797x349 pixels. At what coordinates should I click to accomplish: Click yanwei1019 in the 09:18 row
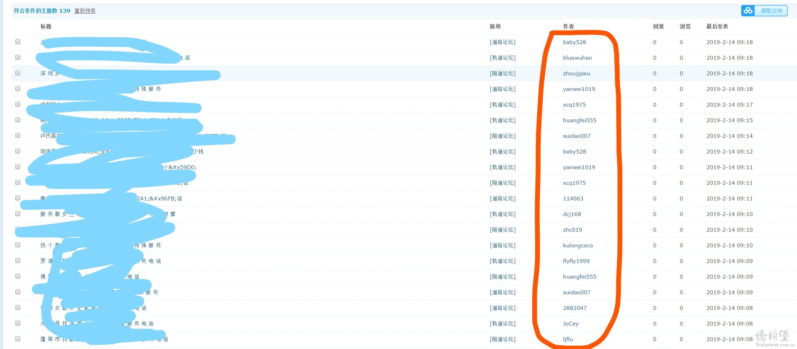(x=579, y=89)
